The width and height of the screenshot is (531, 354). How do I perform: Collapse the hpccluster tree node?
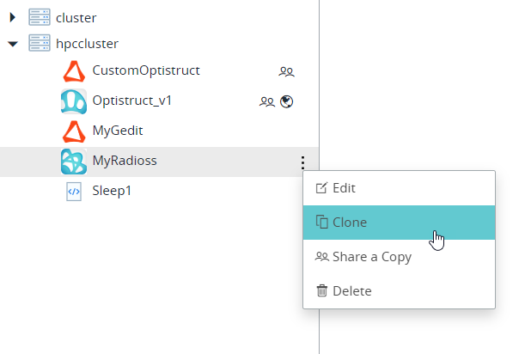click(13, 43)
